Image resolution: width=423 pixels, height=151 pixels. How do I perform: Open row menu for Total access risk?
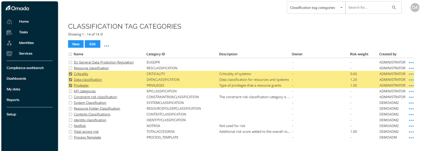(412, 132)
